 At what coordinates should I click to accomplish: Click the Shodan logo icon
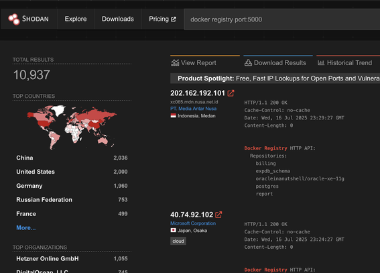pyautogui.click(x=14, y=19)
